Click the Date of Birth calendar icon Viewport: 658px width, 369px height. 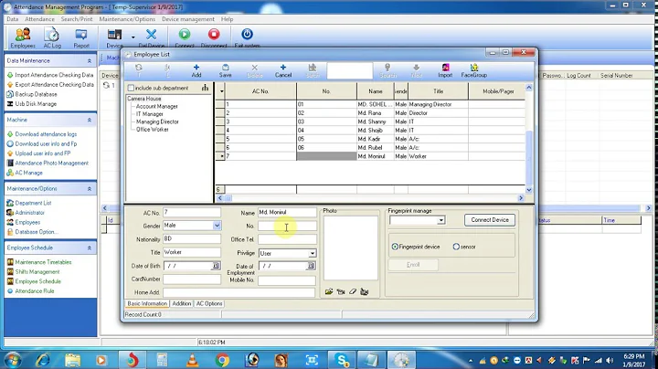(x=216, y=266)
